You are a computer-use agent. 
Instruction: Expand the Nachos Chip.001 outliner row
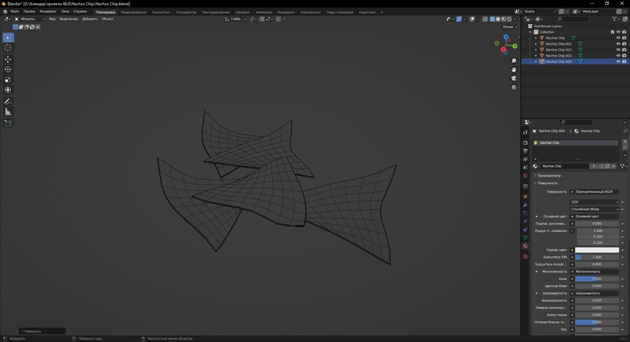coord(536,44)
